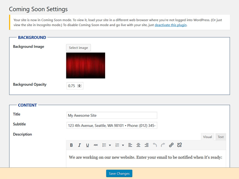Click the CONTENT section heading
Screen dimensions: 239x179
pos(27,105)
